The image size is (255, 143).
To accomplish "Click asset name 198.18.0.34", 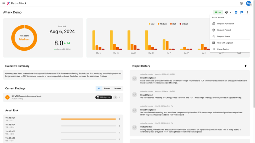I will pyautogui.click(x=10, y=125).
